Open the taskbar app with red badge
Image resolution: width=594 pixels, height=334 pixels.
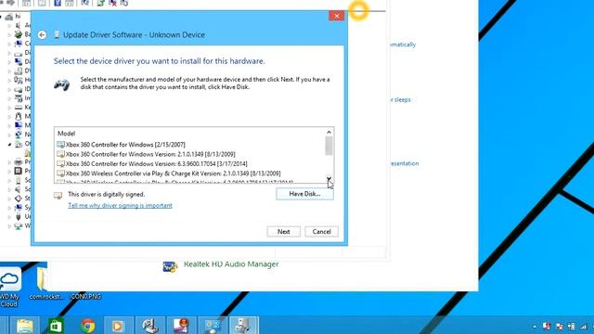[x=181, y=326]
